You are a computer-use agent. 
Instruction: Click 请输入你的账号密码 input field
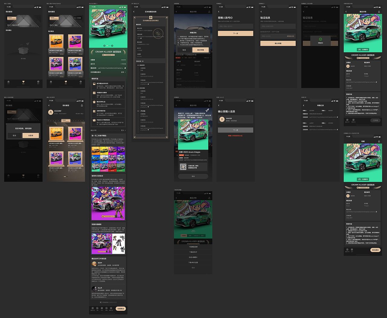pos(278,26)
